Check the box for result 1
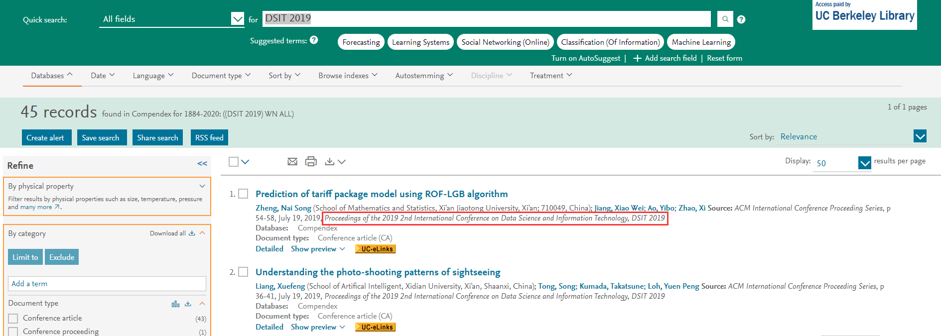Screen dimensions: 941x336 pyautogui.click(x=243, y=194)
